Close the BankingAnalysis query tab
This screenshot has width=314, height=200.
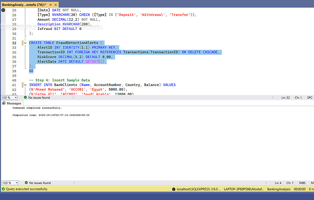point(56,5)
